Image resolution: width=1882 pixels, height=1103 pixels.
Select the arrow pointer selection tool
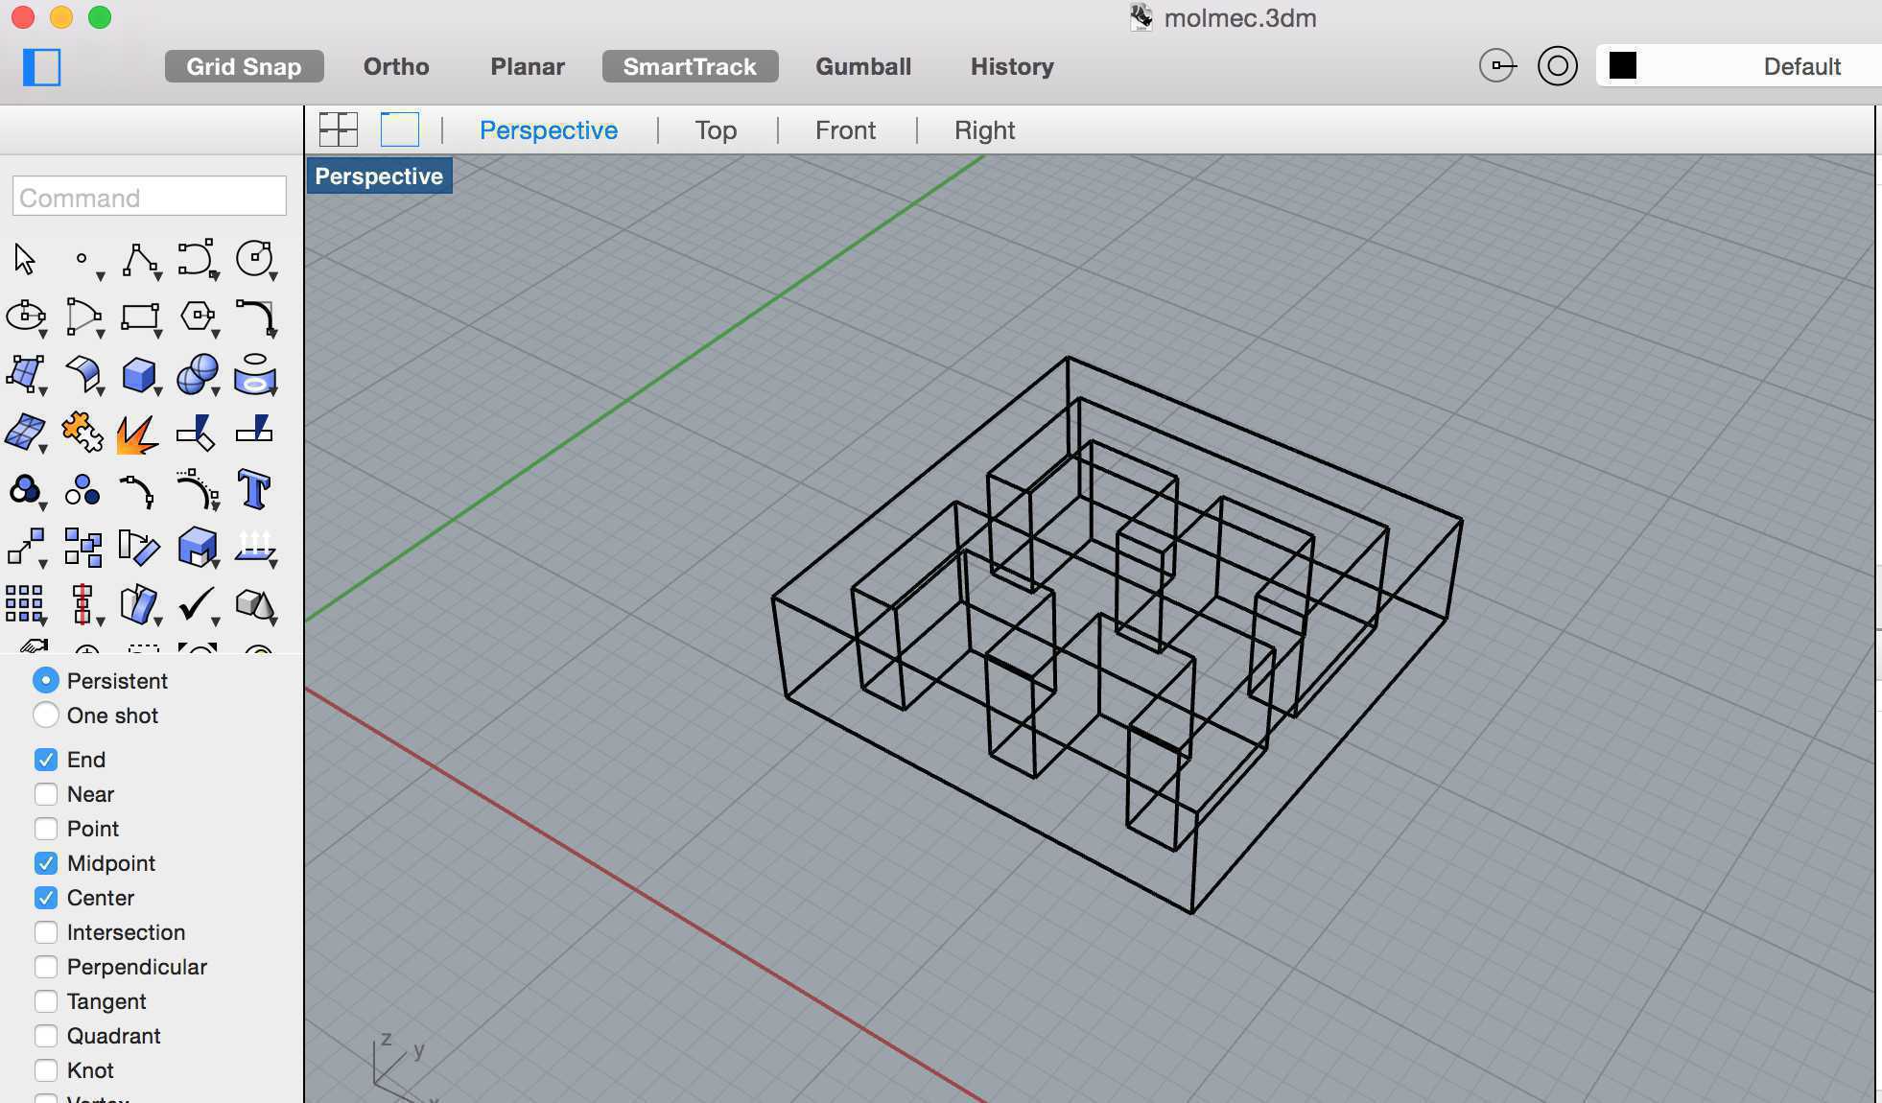coord(25,259)
